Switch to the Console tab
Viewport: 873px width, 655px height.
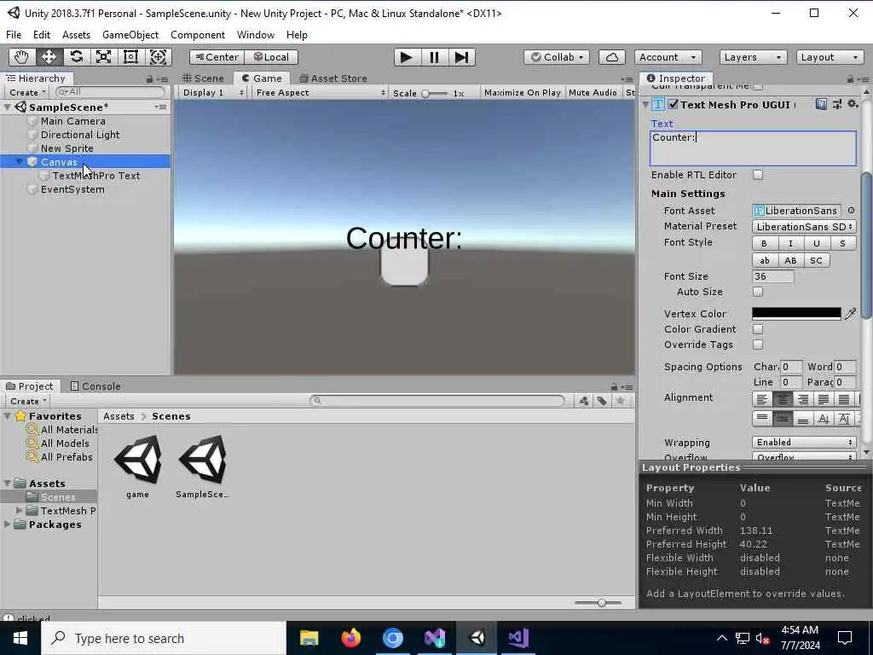(95, 386)
